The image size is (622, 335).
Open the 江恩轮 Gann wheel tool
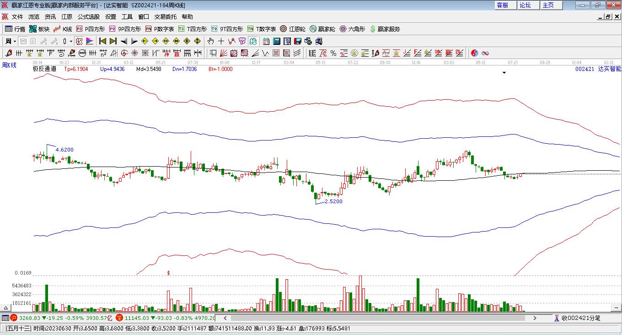pos(293,29)
